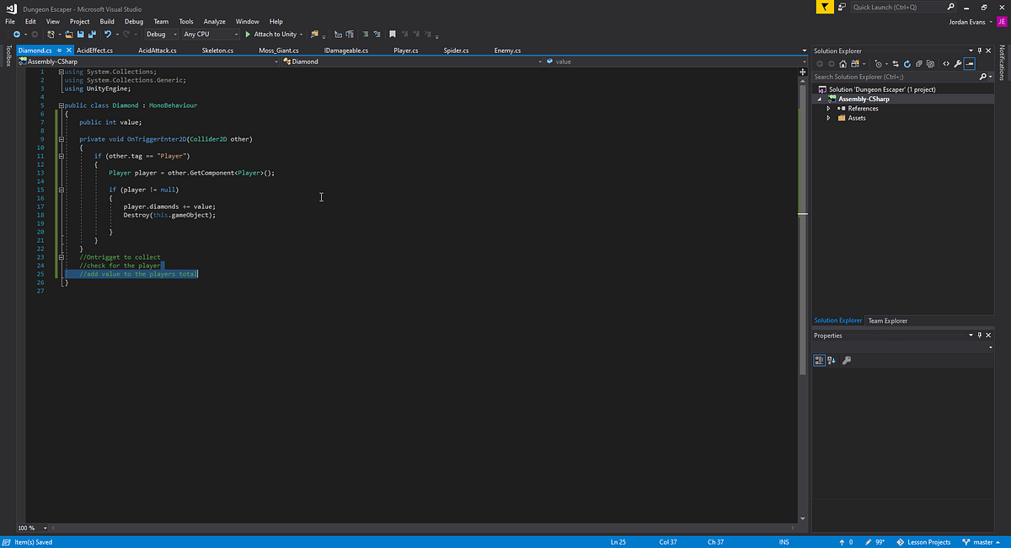
Task: Sync Solution Explorer with active document
Action: tap(896, 63)
